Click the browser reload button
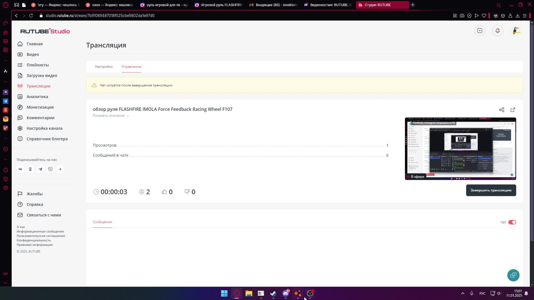The height and width of the screenshot is (300, 534). pos(31,16)
